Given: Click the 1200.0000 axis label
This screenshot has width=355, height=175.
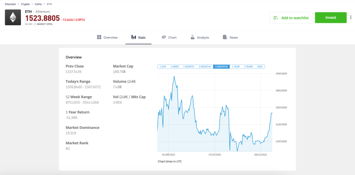Looking at the screenshot, I should point(281,141).
